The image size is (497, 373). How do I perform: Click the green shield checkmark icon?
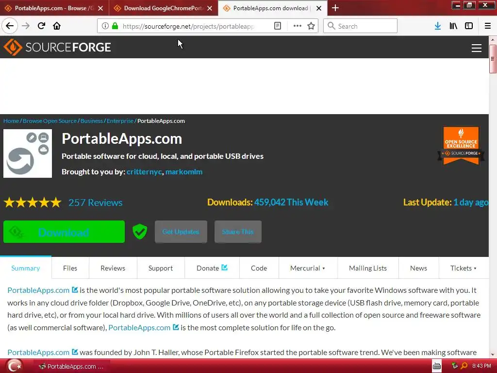[x=140, y=232]
